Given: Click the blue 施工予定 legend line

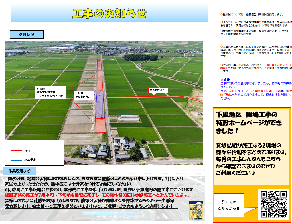Looking at the screenshot, I should (17, 160).
